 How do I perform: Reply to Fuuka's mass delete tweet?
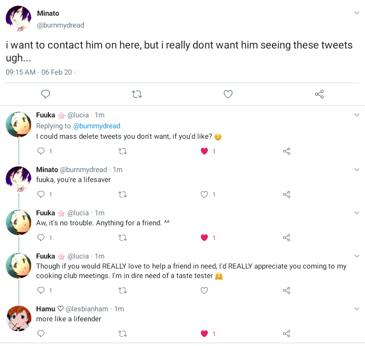coord(41,151)
